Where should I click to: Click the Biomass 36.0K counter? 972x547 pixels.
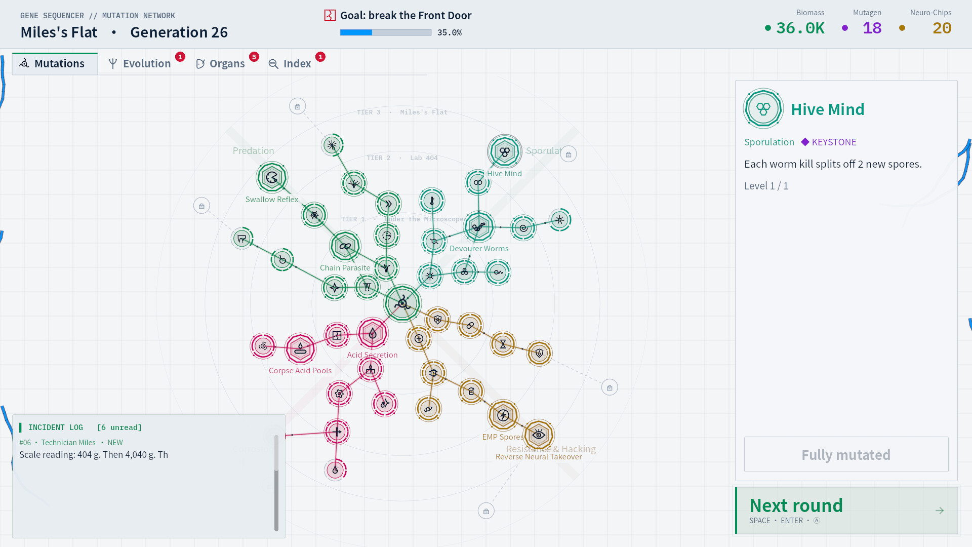[x=795, y=22]
